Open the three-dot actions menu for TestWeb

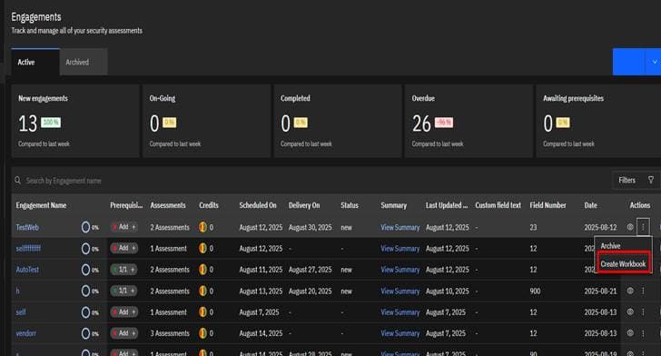643,227
